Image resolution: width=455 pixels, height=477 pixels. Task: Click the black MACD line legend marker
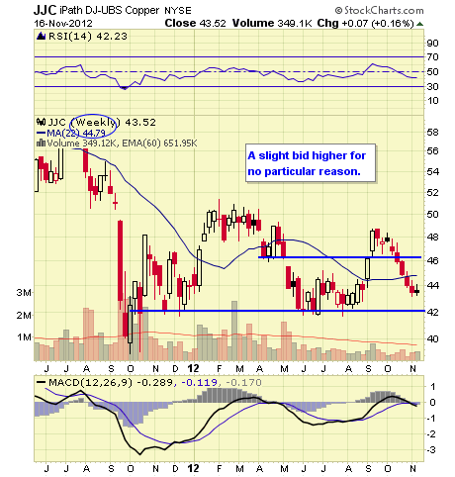point(41,383)
